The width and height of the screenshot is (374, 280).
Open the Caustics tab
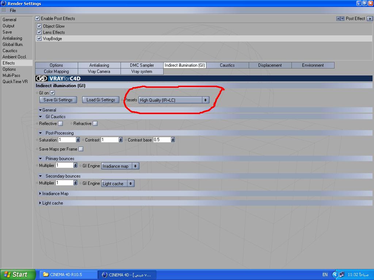(227, 65)
